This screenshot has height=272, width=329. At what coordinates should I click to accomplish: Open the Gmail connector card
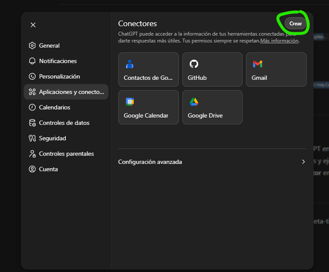(x=276, y=70)
